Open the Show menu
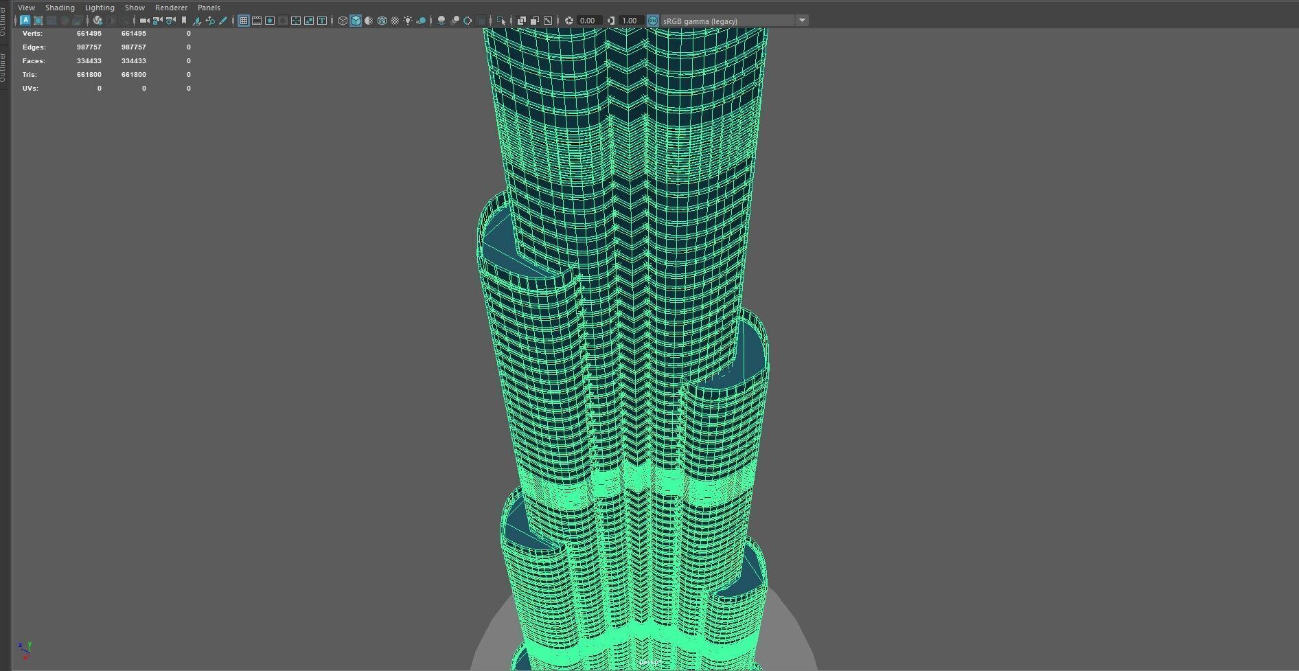The image size is (1299, 671). (135, 8)
